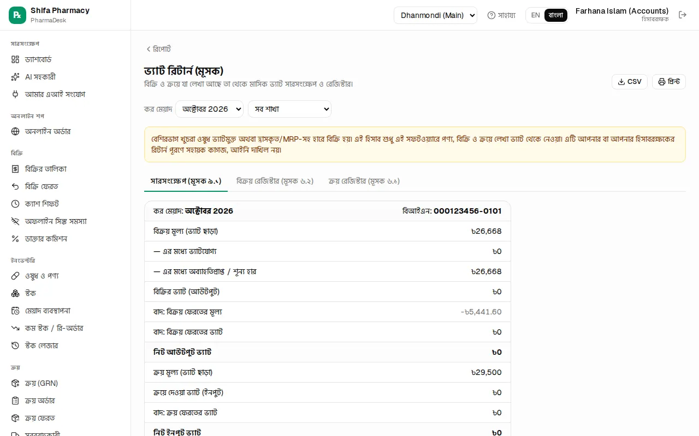Open the স্টক লেজার history icon
Viewport: 699px width, 436px height.
[15, 346]
